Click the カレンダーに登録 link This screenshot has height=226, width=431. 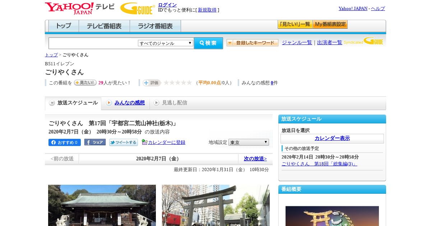[x=167, y=142]
